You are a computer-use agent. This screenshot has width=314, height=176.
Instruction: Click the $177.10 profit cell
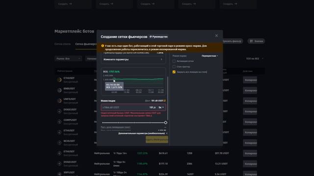point(163,164)
